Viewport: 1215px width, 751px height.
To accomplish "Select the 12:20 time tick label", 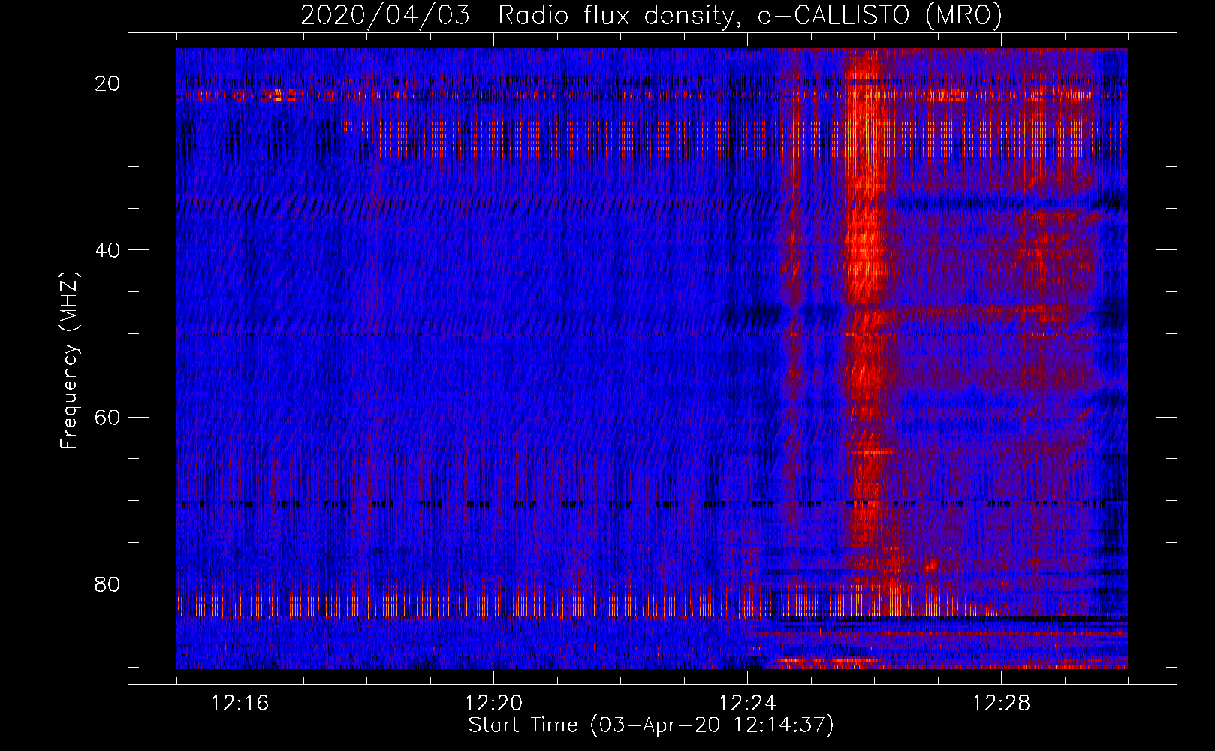I will pyautogui.click(x=493, y=704).
